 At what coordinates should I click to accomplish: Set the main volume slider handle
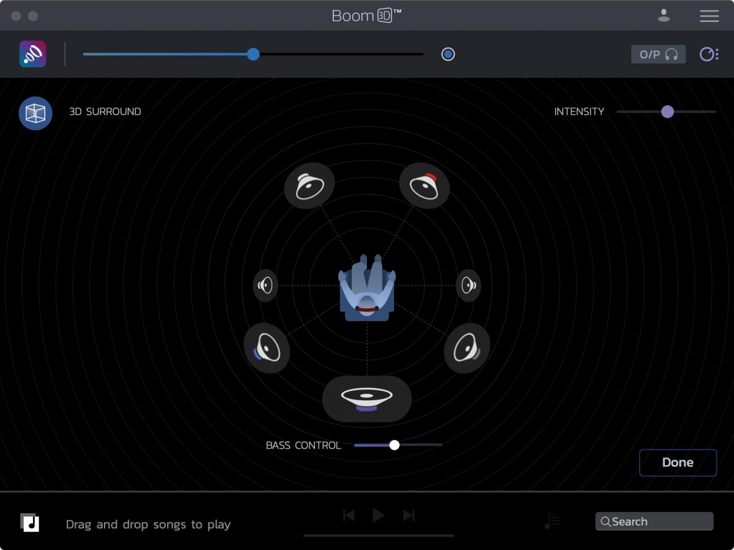253,54
